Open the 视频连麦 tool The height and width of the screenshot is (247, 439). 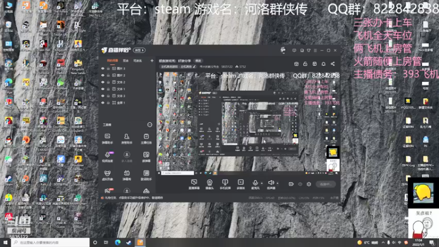107,157
